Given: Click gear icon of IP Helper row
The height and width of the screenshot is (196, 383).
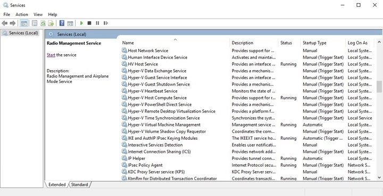Looking at the screenshot, I should tap(124, 158).
